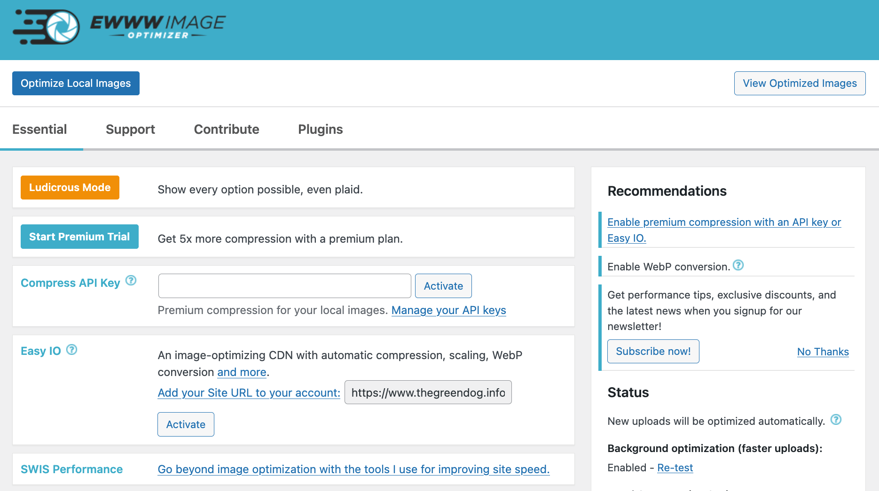This screenshot has width=879, height=491.
Task: Click the Easy IO label
Action: tap(41, 351)
